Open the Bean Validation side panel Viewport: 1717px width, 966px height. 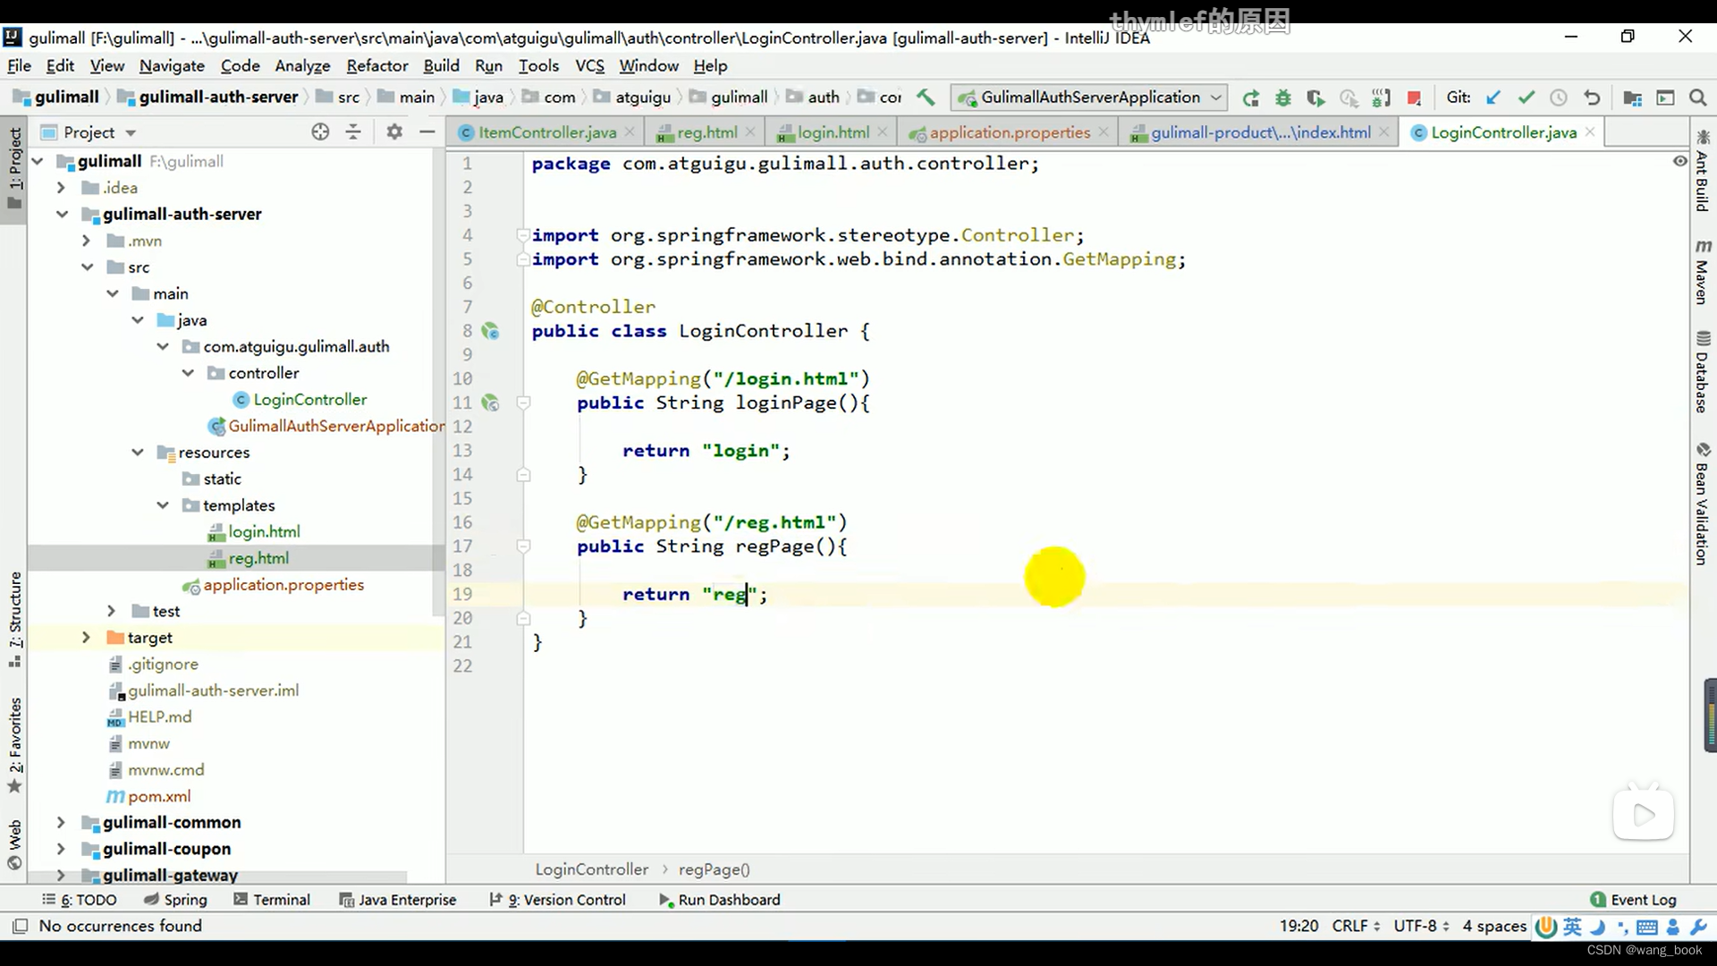(1702, 503)
